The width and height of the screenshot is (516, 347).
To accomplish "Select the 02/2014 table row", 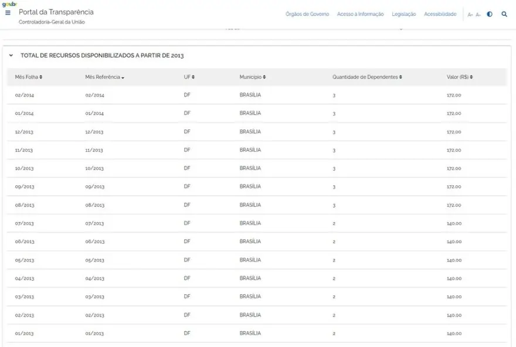I will pyautogui.click(x=25, y=95).
